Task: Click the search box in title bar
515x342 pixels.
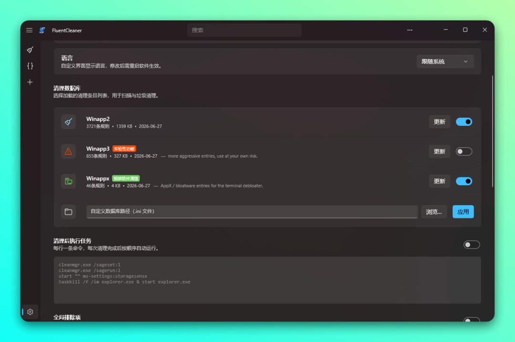Action: pyautogui.click(x=244, y=30)
